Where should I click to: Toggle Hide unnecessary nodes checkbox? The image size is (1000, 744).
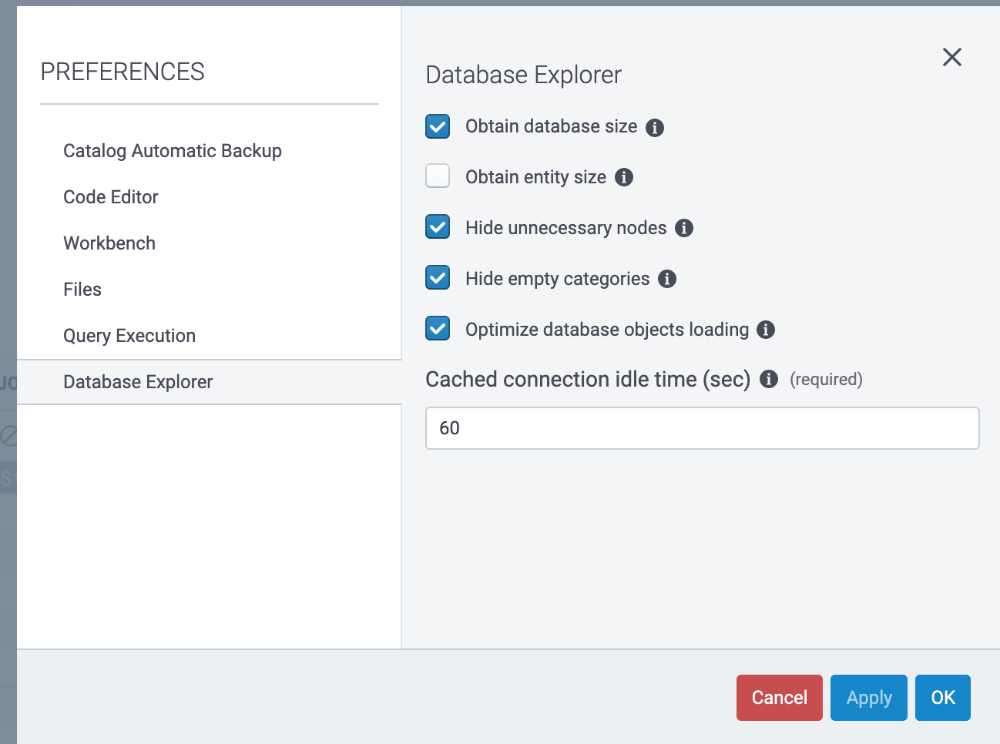click(438, 226)
